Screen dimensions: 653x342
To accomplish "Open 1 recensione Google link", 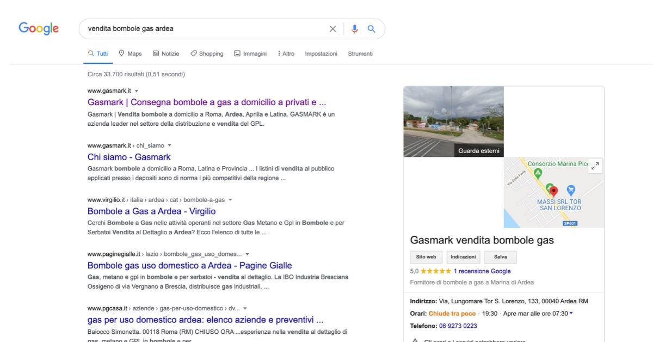I will tap(482, 271).
